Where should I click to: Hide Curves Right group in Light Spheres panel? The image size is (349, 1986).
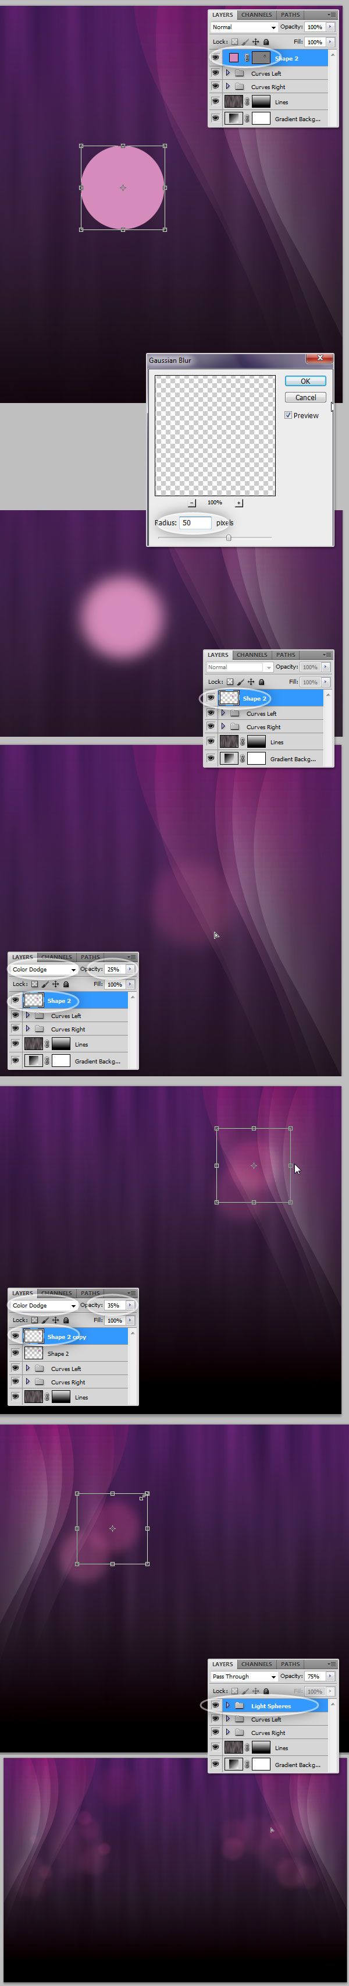[x=216, y=1732]
